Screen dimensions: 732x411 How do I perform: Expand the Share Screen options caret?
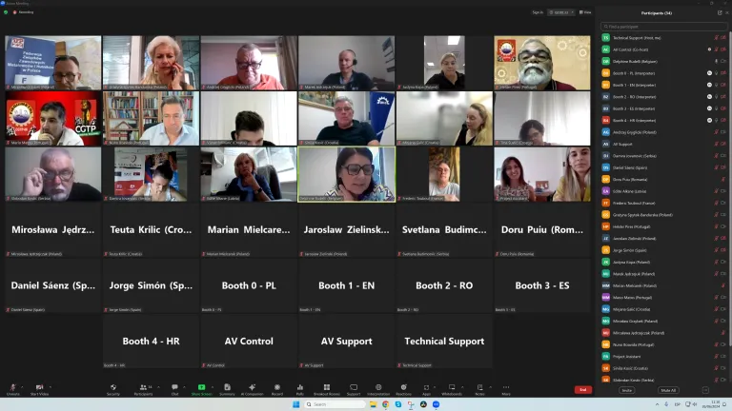(x=213, y=387)
